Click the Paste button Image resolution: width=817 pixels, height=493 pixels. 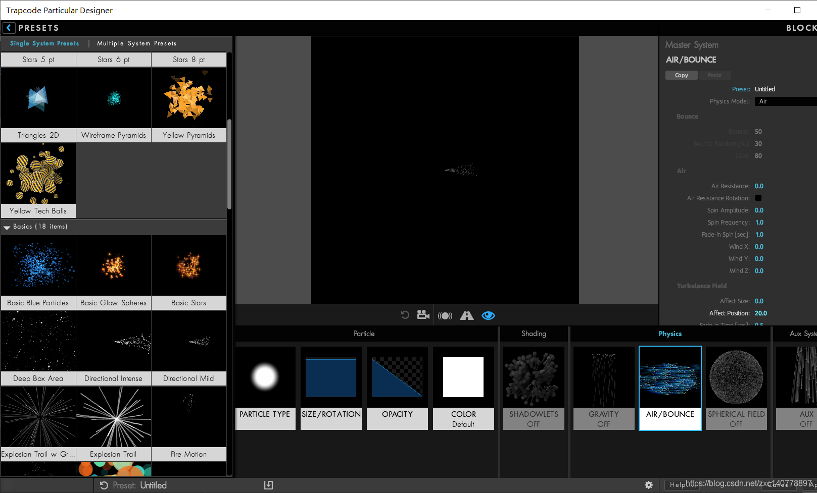click(x=714, y=75)
